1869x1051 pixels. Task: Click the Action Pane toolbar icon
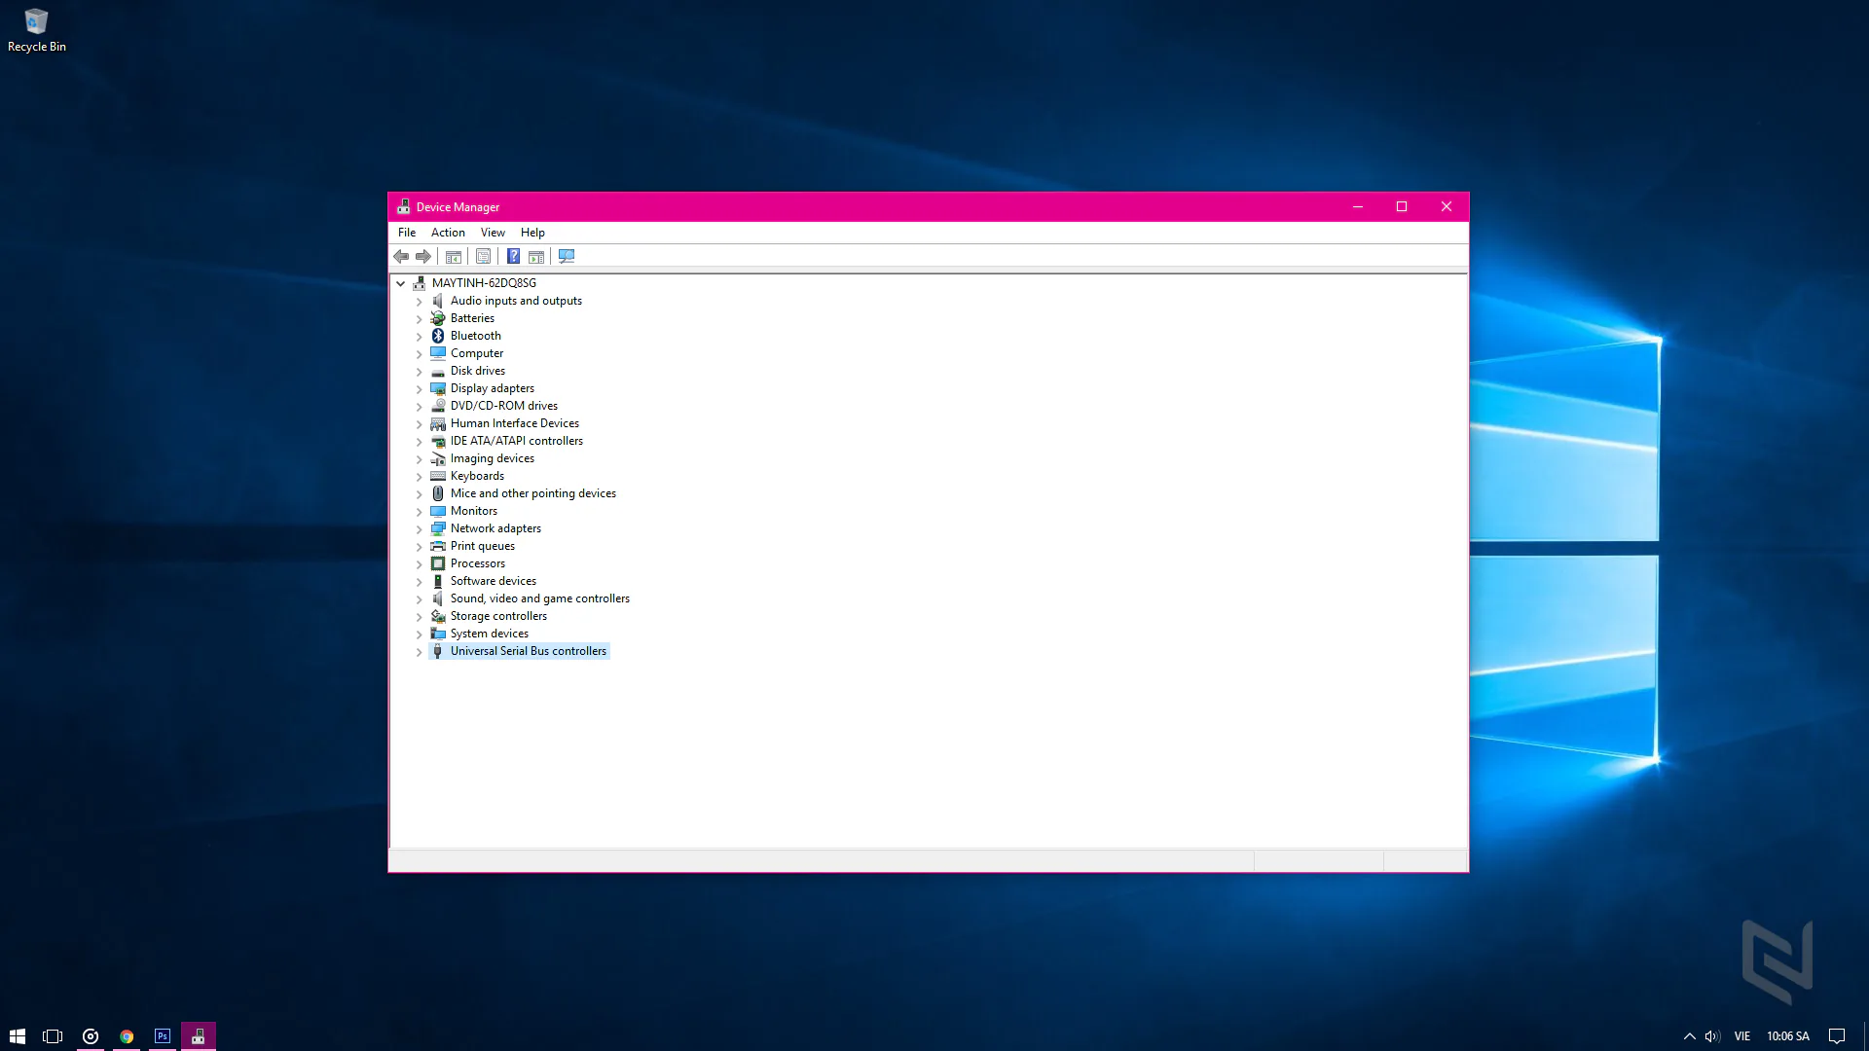[536, 257]
